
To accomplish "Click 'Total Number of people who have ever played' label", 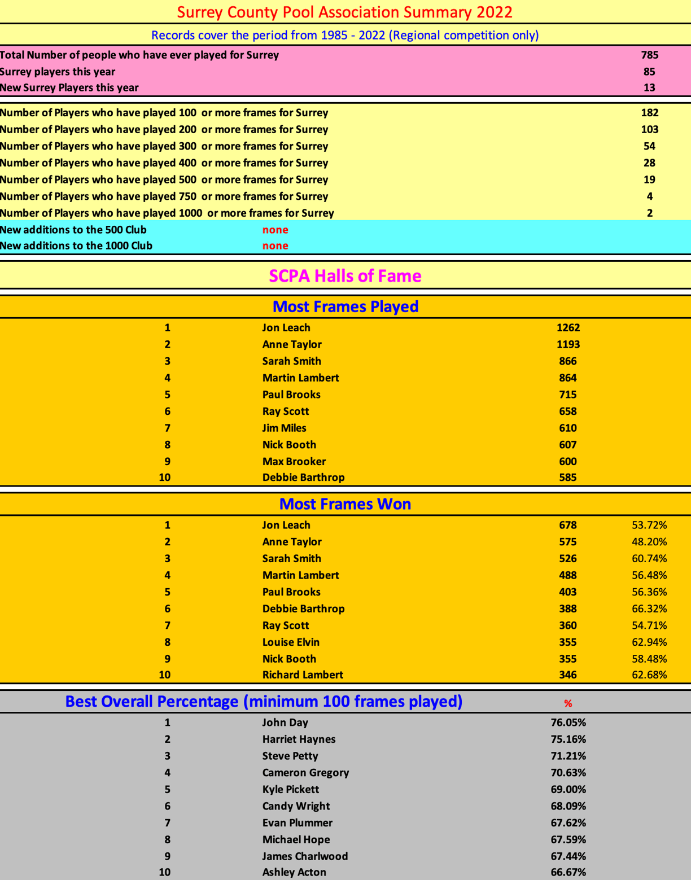I will coord(139,55).
